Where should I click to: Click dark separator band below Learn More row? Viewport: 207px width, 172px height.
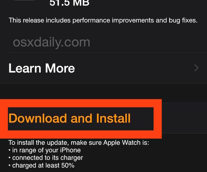point(103,93)
